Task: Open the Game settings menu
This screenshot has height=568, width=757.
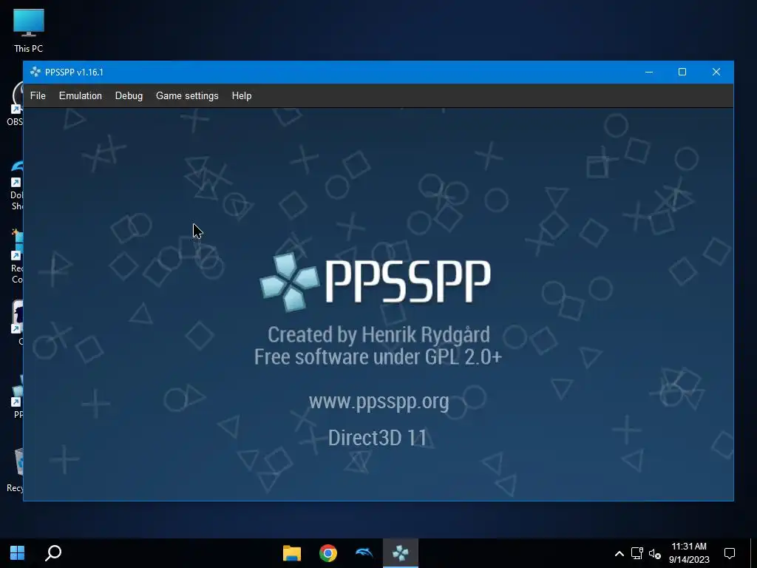Action: click(187, 95)
